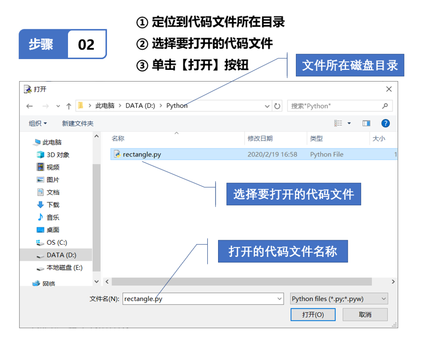
Task: Click the 音乐 note icon
Action: pos(40,217)
